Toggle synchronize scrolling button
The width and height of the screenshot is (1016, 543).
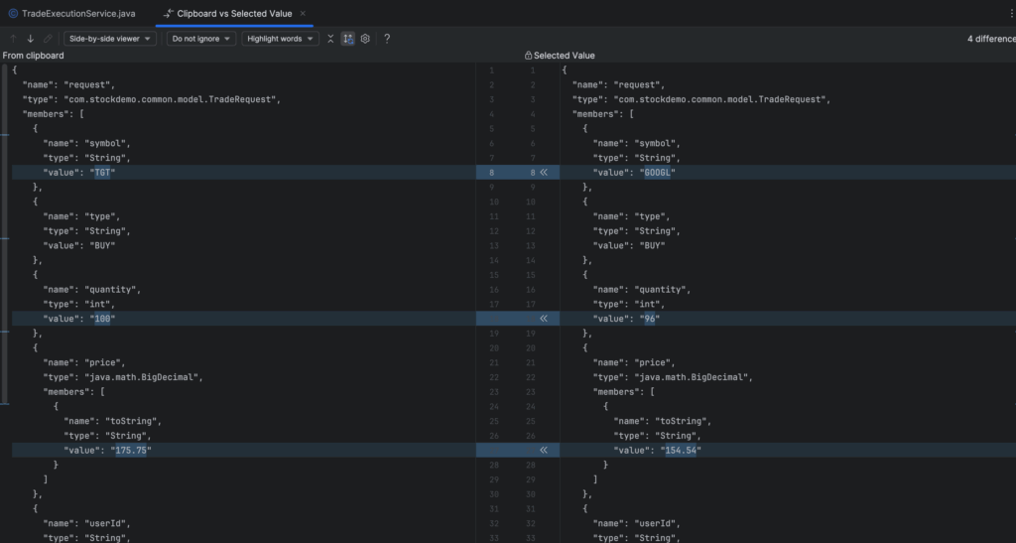pos(348,39)
